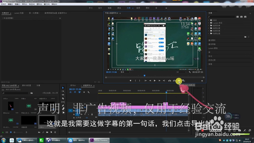Switch to 序列01 timeline tab

[x=73, y=85]
